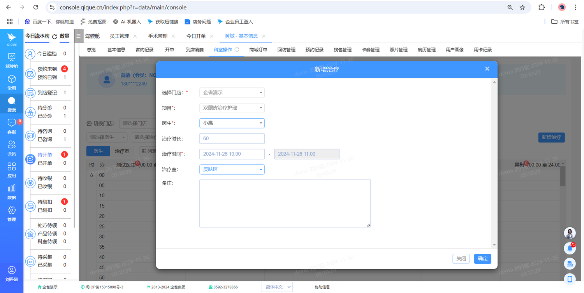Open 会员 members icon in sidebar
Image resolution: width=584 pixels, height=293 pixels.
click(x=12, y=145)
